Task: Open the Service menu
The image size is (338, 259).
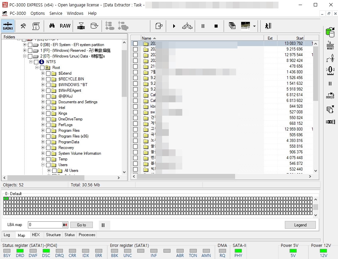Action: (56, 13)
